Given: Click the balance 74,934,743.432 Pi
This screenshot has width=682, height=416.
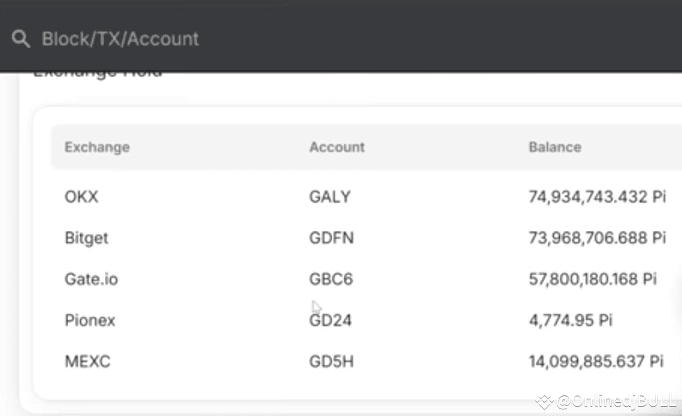Looking at the screenshot, I should (x=597, y=197).
